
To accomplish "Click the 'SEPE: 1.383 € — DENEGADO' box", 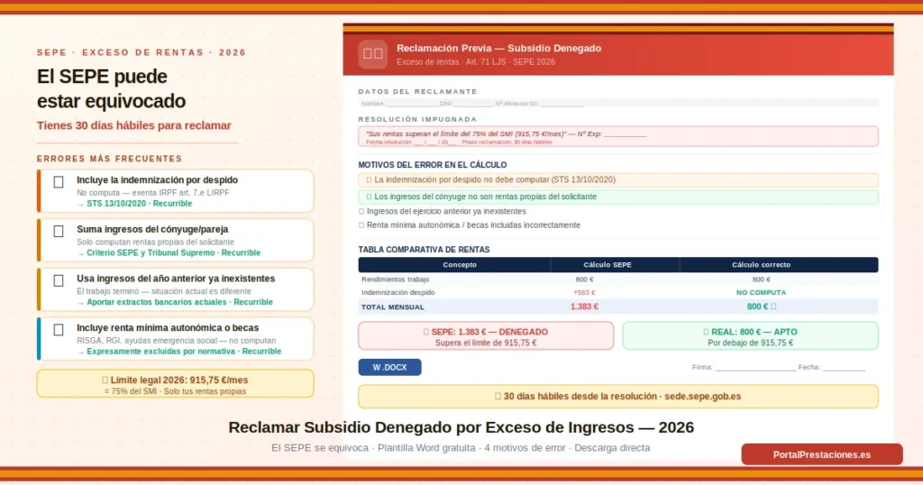I will (x=486, y=336).
